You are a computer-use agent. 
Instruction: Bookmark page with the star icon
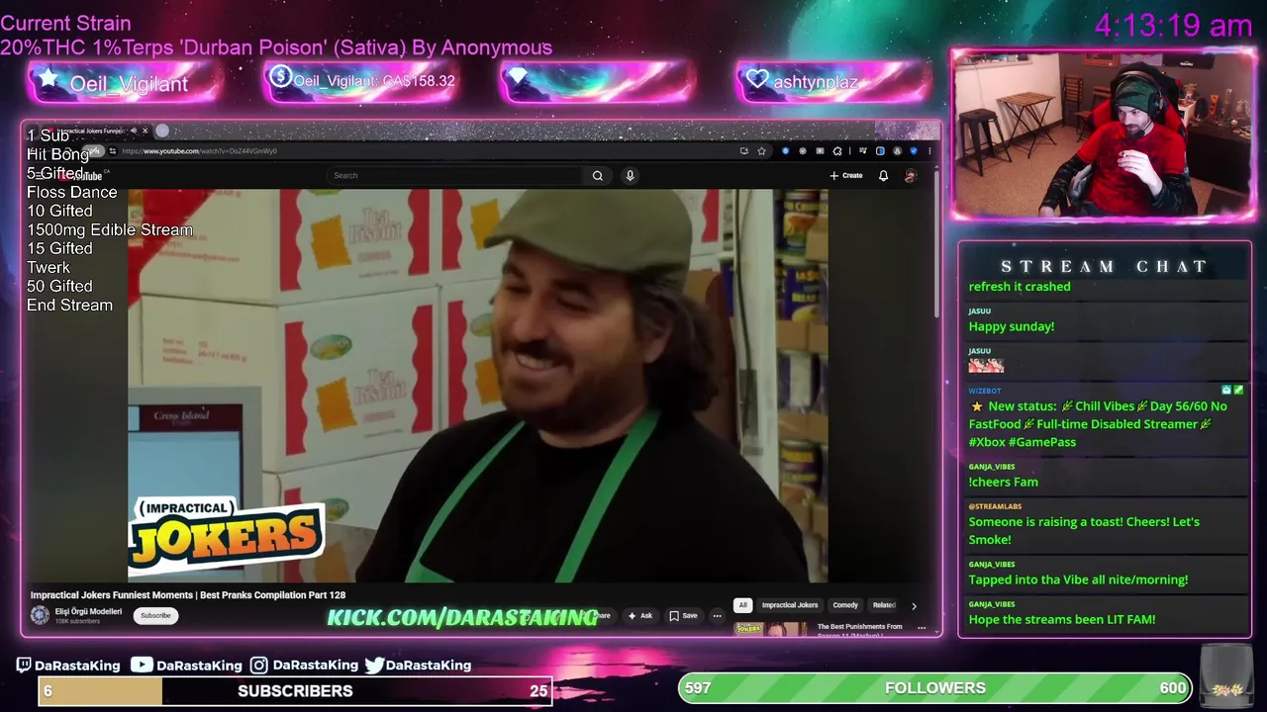pos(761,151)
